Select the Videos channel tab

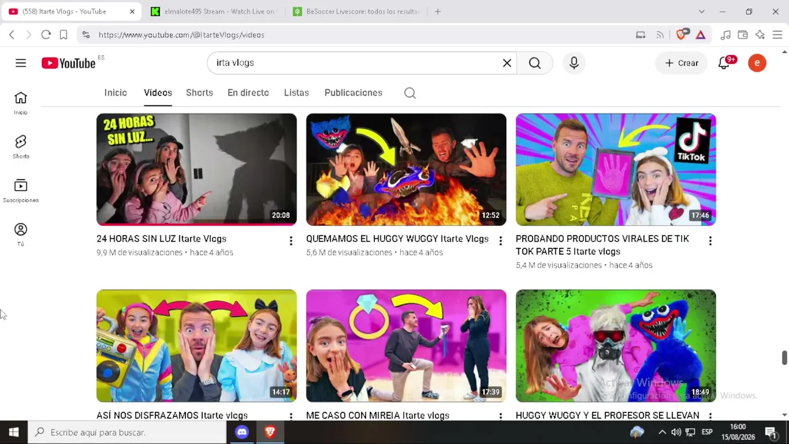158,92
